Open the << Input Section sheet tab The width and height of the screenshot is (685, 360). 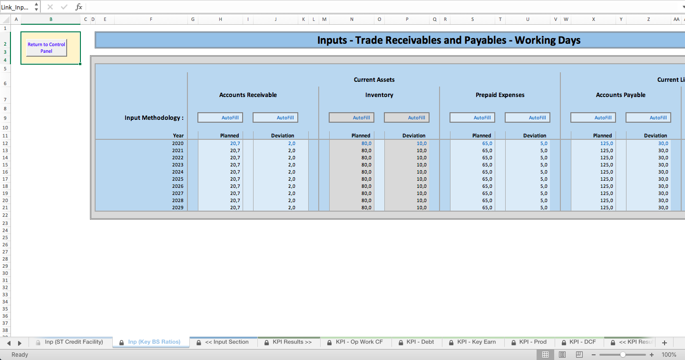pos(223,342)
